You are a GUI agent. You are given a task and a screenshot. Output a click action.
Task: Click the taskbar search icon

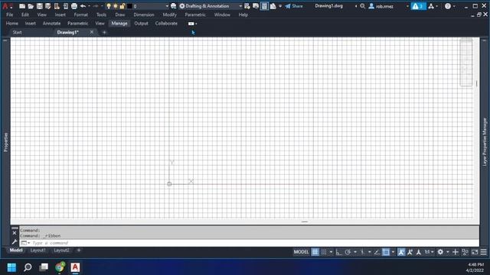28,267
